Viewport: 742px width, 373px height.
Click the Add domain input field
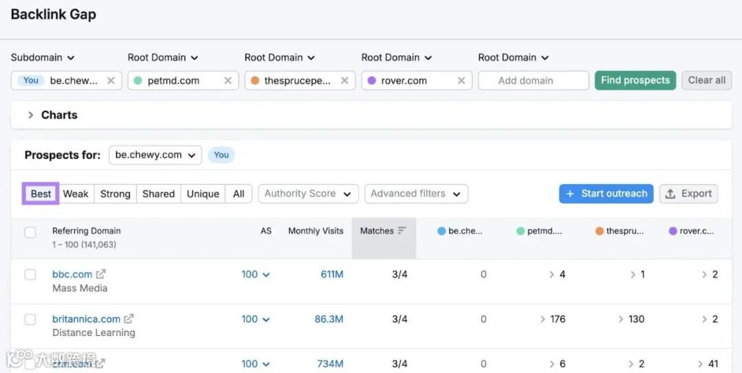(533, 80)
